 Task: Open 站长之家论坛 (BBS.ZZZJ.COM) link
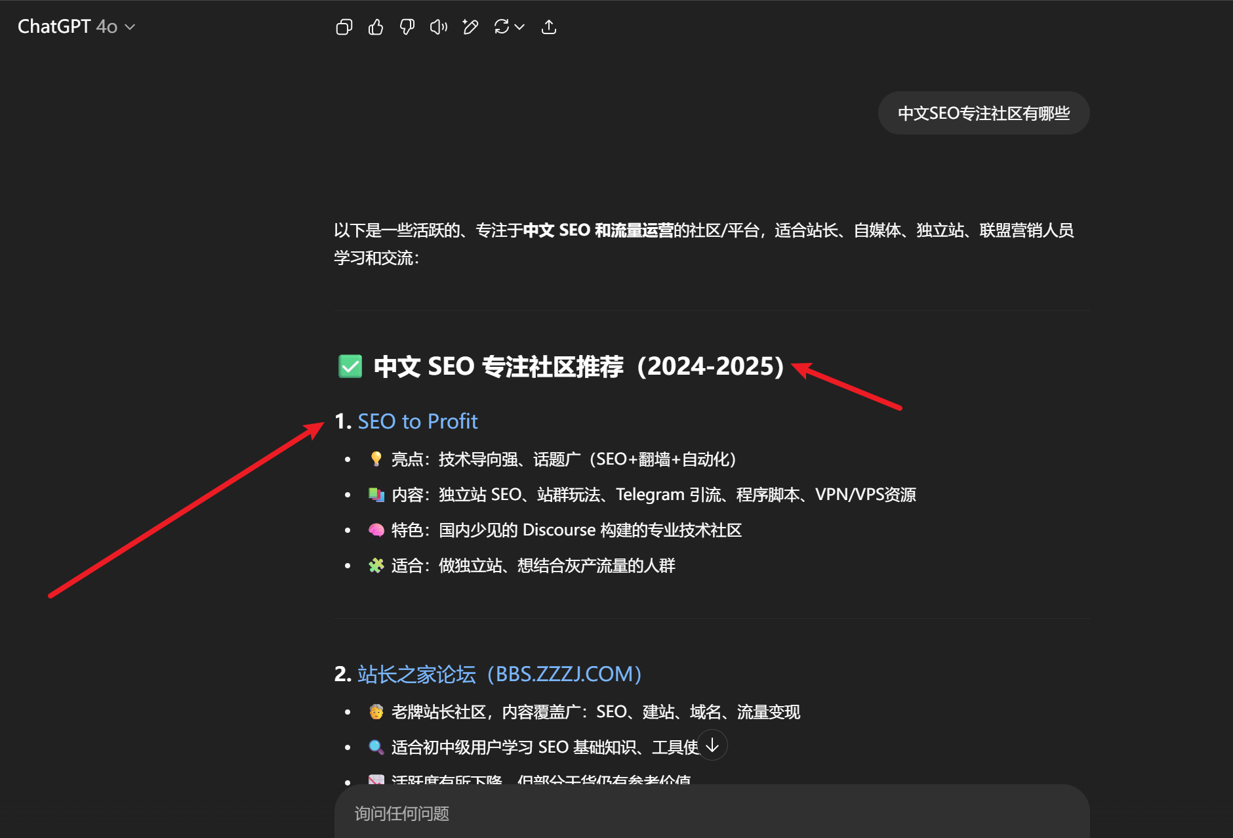500,674
